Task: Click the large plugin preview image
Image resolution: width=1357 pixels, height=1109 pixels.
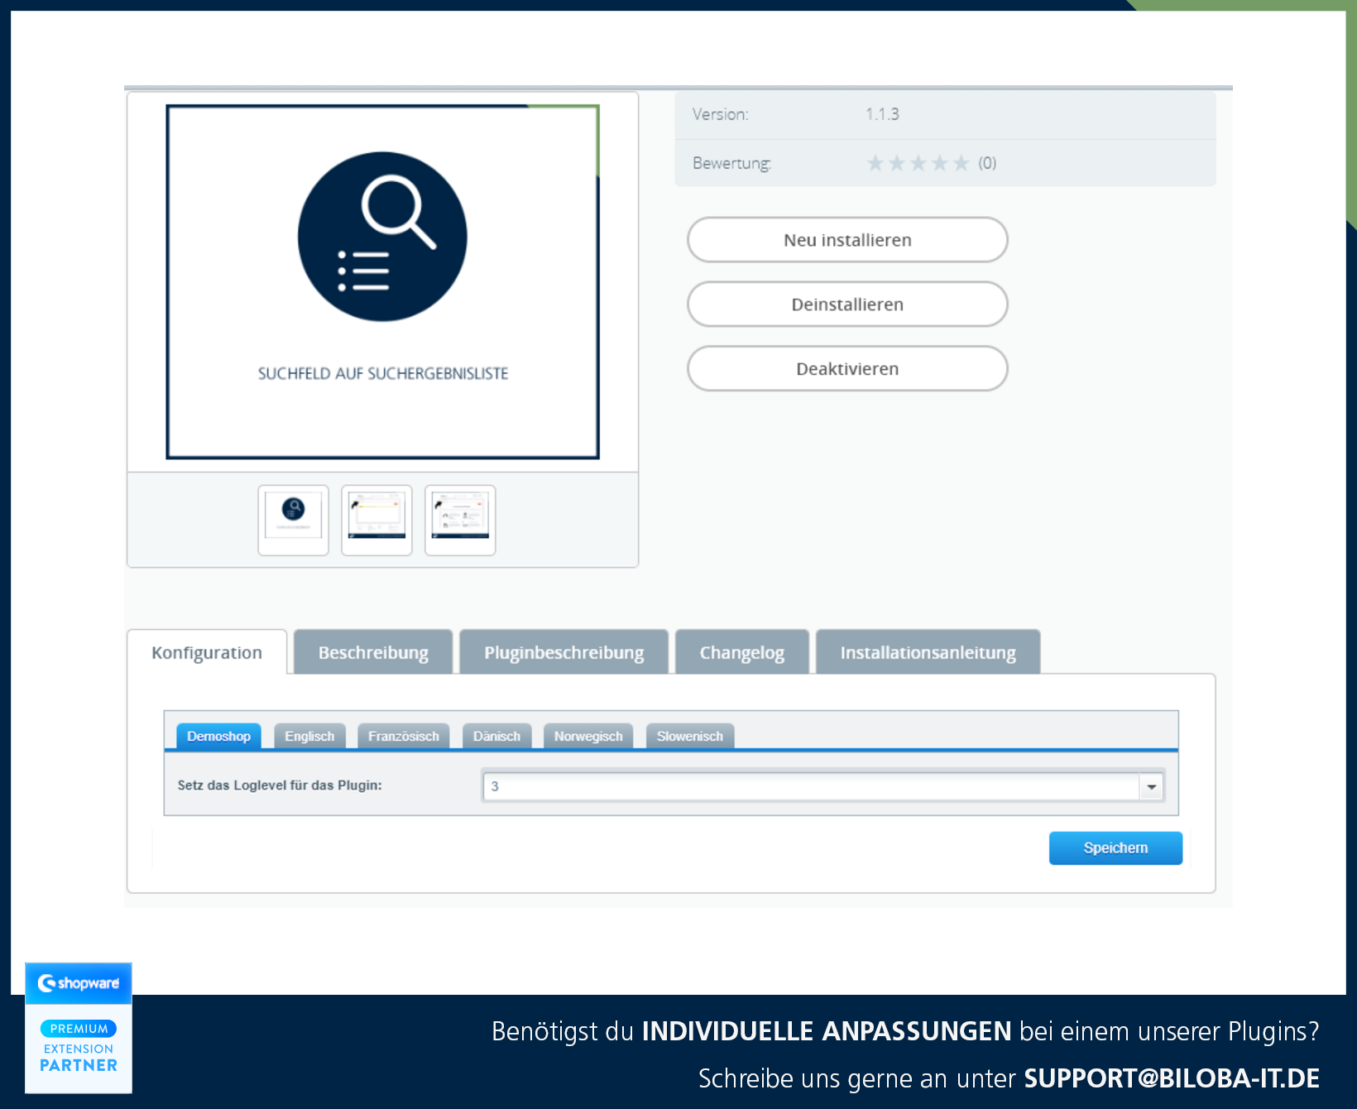Action: click(382, 282)
